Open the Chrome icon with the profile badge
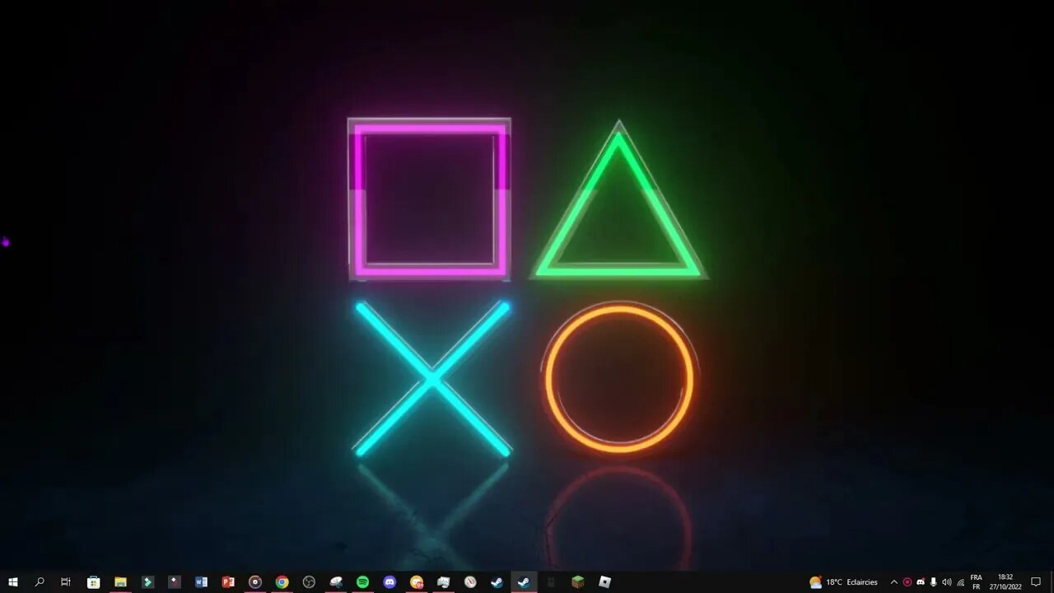This screenshot has width=1054, height=593. 417,582
